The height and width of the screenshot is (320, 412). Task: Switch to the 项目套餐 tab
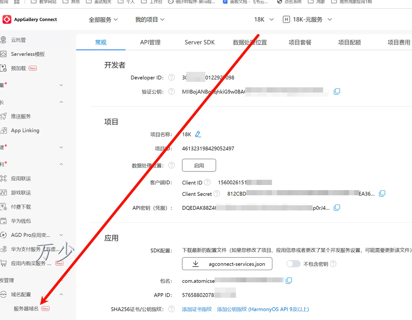point(300,42)
